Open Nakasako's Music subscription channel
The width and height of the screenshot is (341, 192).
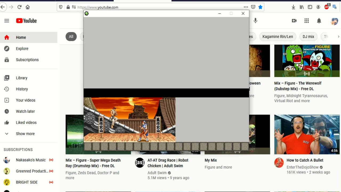click(29, 160)
